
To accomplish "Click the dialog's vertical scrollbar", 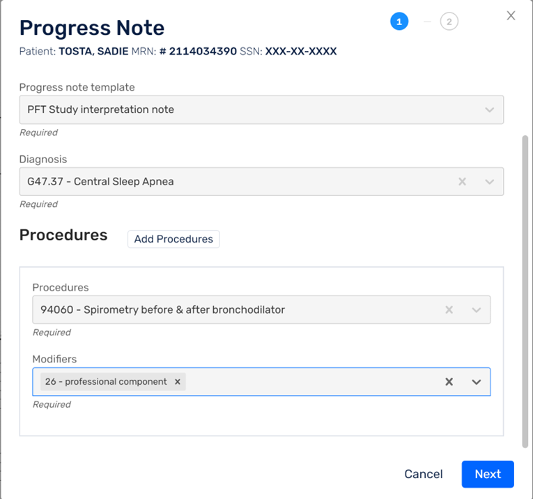I will 525,291.
